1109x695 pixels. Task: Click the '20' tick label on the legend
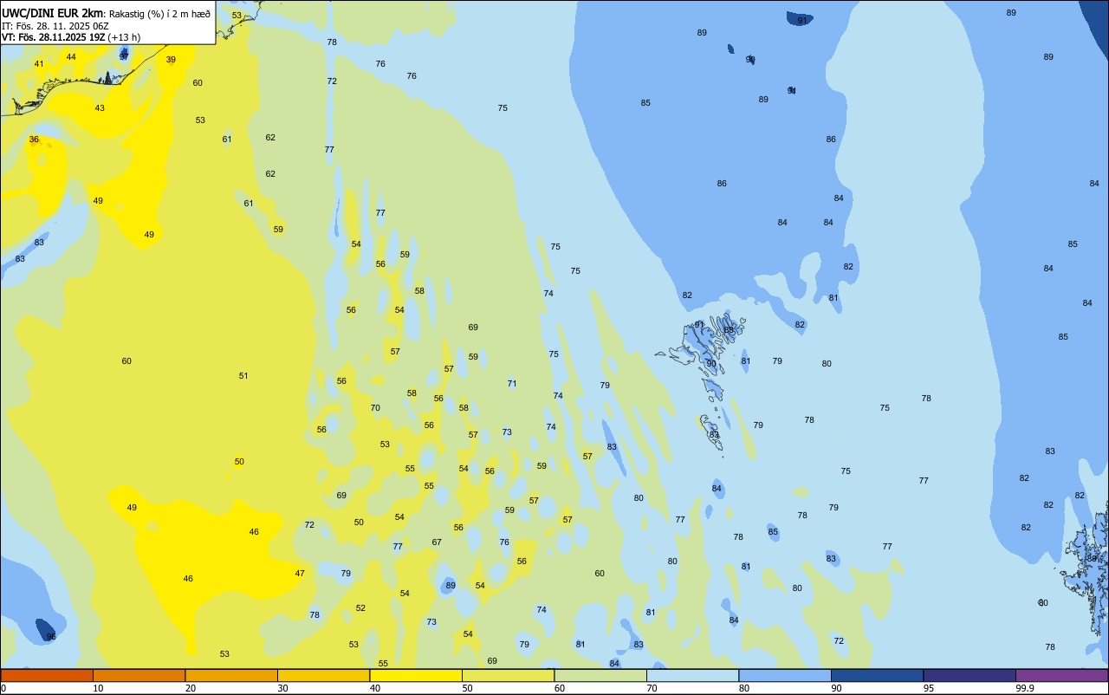click(191, 688)
